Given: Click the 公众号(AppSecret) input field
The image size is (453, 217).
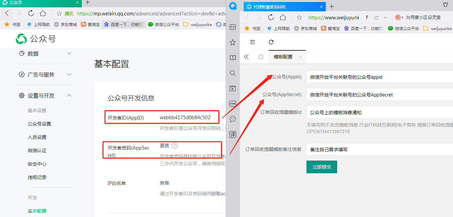Looking at the screenshot, I should click(380, 94).
